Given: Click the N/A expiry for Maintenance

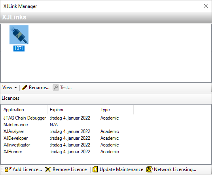Looking at the screenshot, I should point(54,125).
